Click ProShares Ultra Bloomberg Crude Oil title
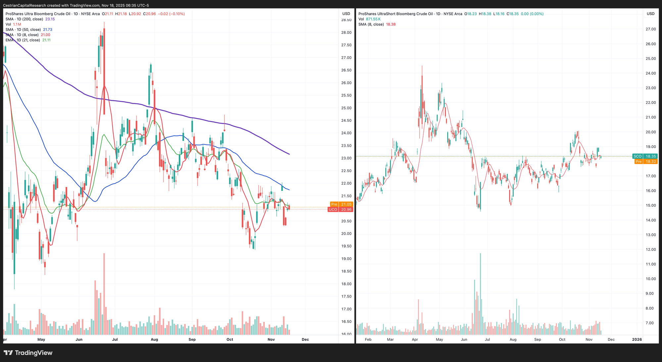 click(x=38, y=14)
